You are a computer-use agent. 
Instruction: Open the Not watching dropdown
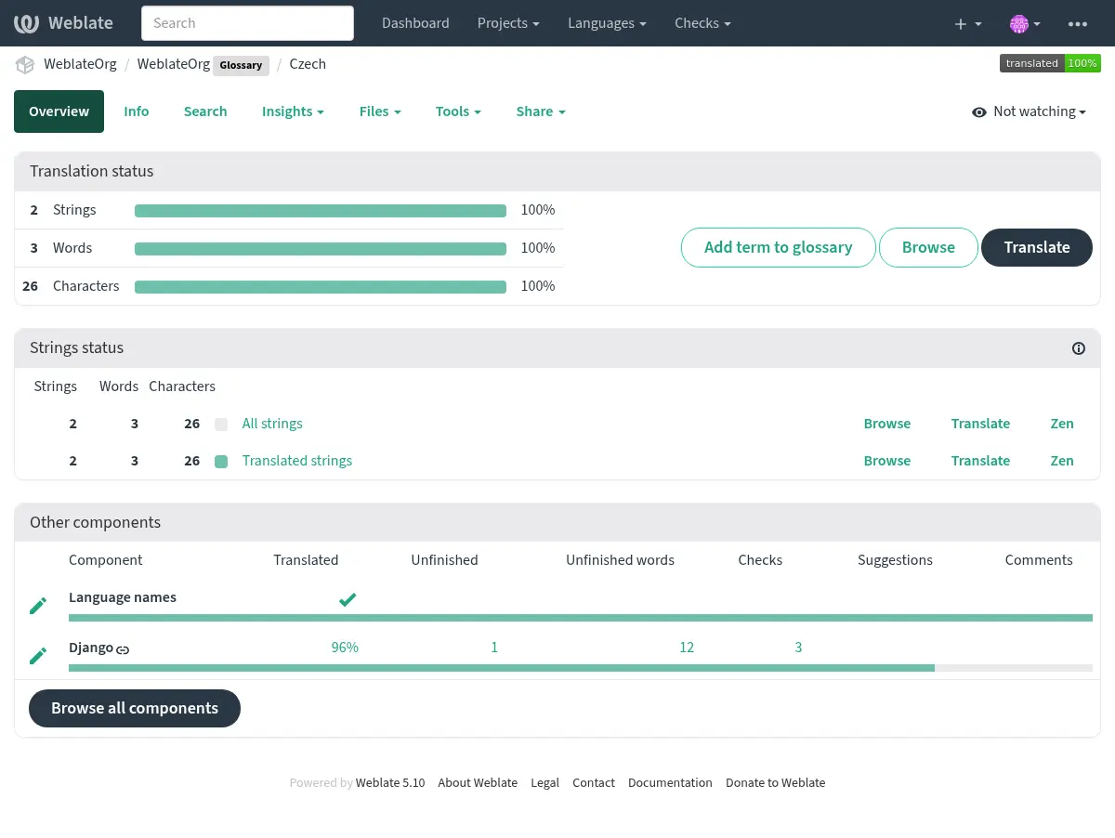click(x=1030, y=111)
